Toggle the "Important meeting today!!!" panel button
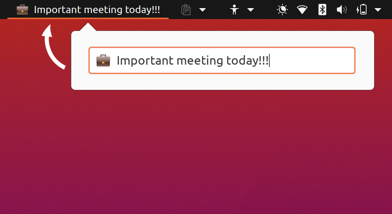Image resolution: width=392 pixels, height=214 pixels. coord(88,10)
